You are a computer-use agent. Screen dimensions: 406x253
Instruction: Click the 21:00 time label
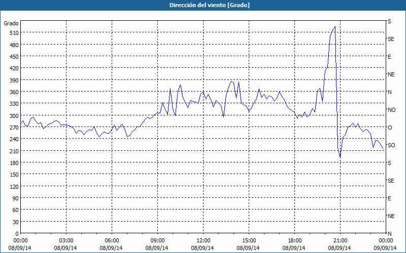340,241
